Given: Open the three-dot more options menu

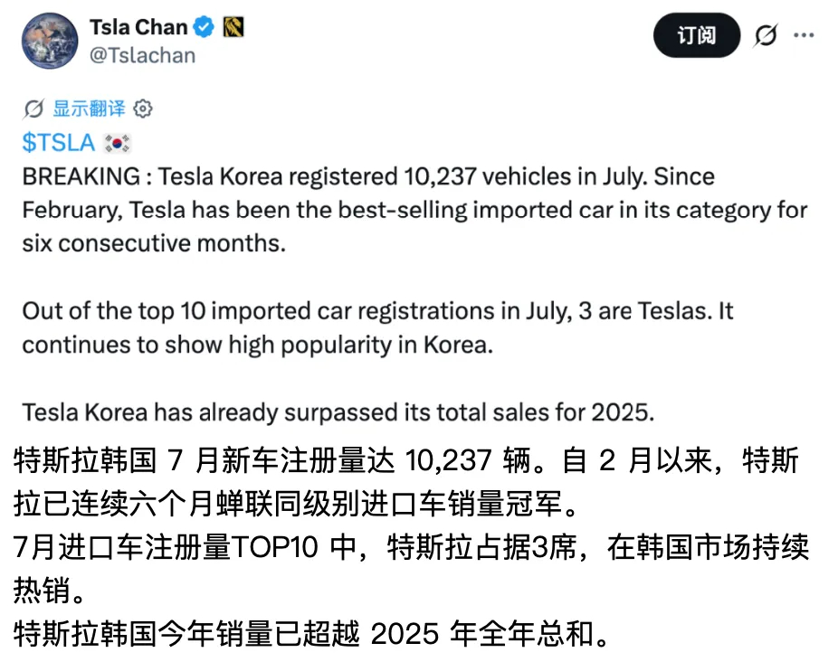Looking at the screenshot, I should (x=804, y=36).
